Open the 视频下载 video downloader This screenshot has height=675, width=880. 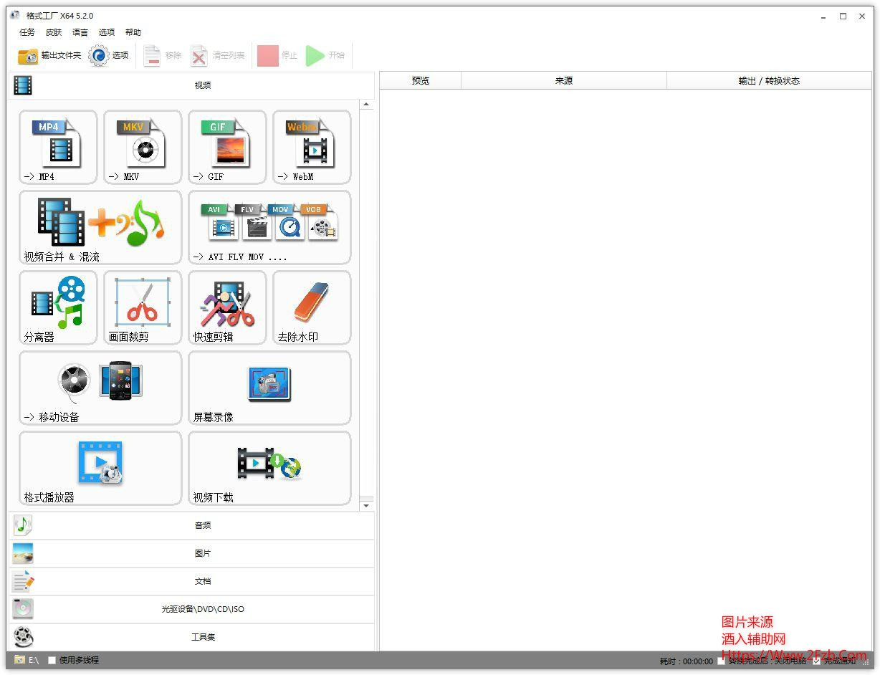tap(269, 468)
